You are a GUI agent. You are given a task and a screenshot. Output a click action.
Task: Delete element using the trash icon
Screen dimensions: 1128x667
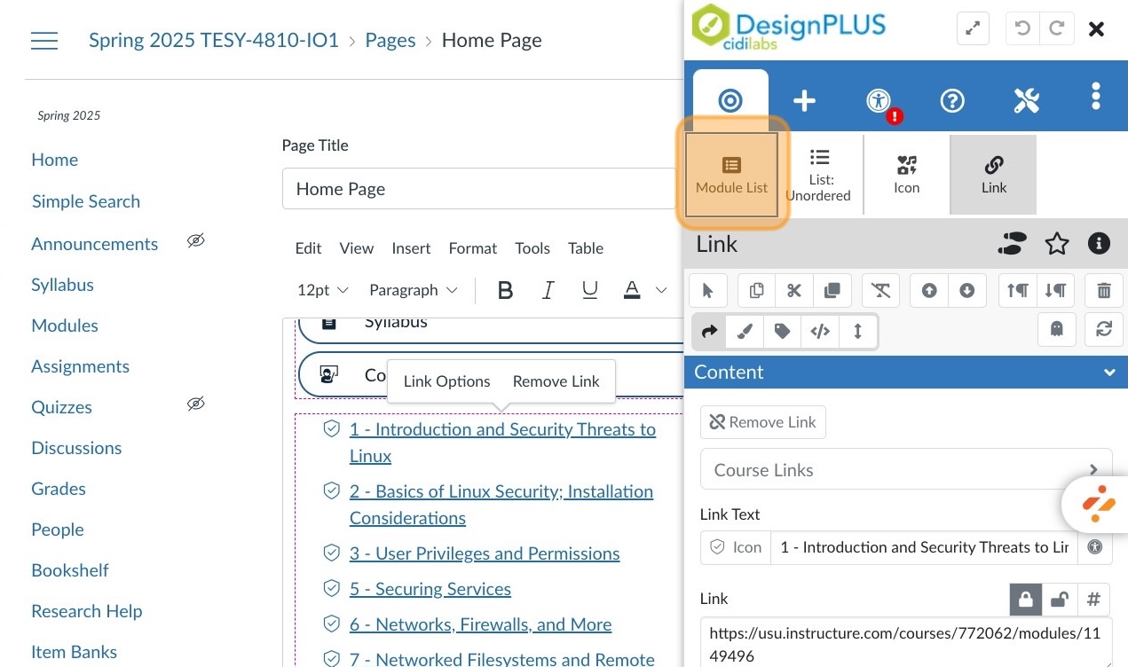(1103, 290)
